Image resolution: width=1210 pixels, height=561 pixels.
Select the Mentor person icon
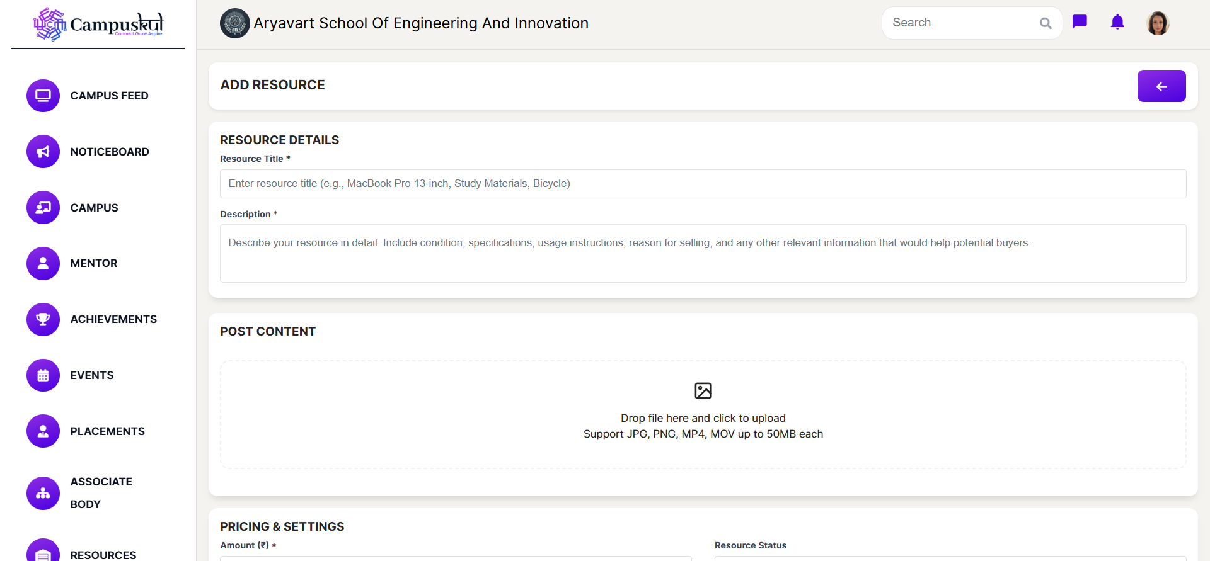click(43, 263)
